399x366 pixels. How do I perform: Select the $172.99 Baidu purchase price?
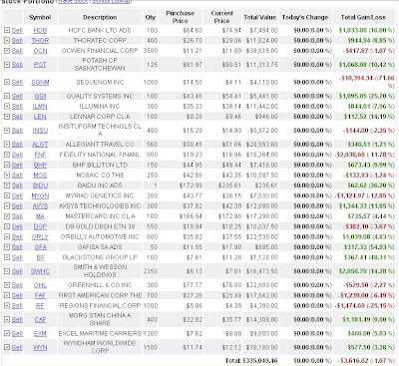tap(191, 185)
